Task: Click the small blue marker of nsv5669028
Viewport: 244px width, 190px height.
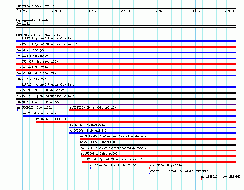Action: 18,110
